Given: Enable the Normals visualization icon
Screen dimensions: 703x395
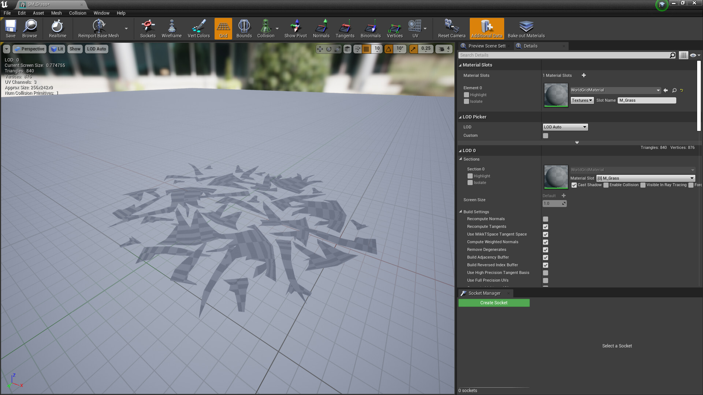Looking at the screenshot, I should [321, 29].
